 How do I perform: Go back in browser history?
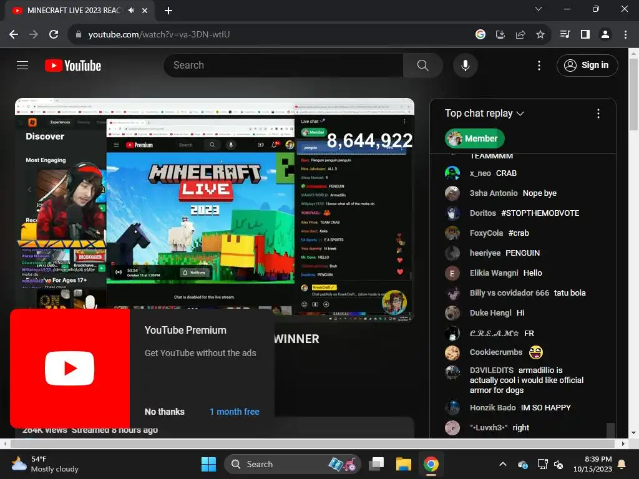coord(14,35)
